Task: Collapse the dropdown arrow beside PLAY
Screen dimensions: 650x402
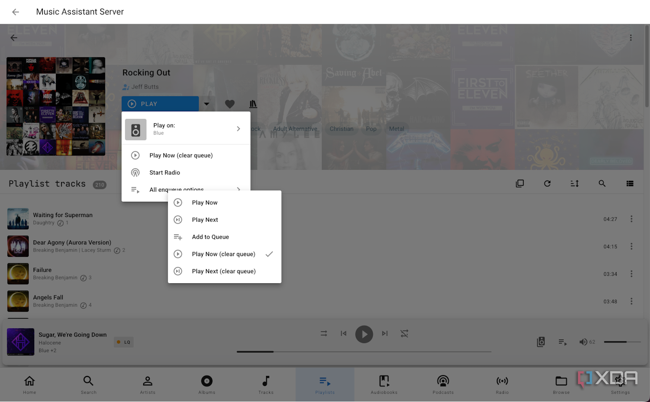Action: [206, 104]
